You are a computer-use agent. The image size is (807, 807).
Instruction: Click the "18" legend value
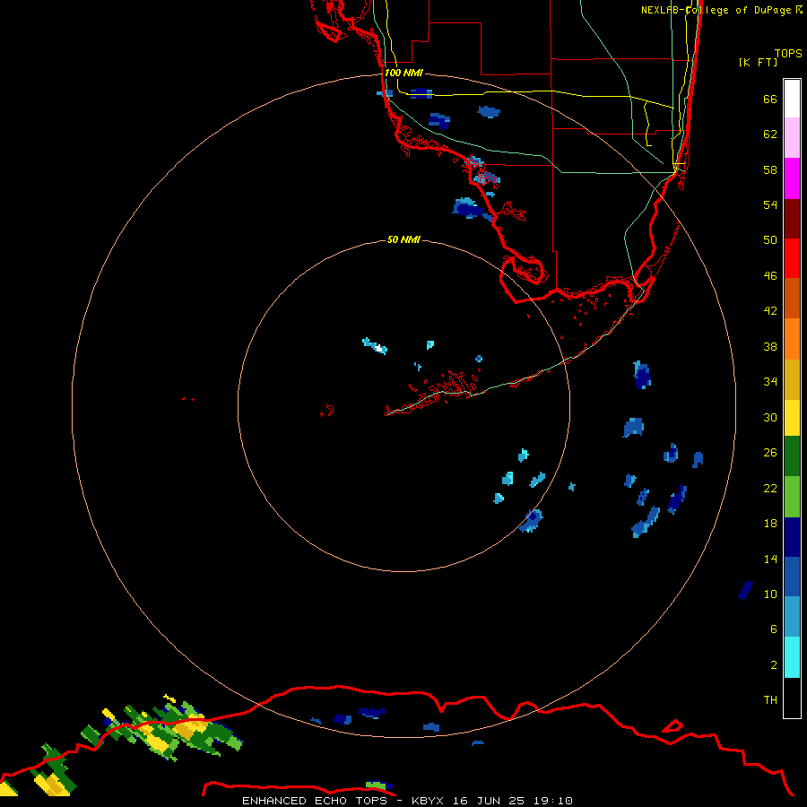770,524
